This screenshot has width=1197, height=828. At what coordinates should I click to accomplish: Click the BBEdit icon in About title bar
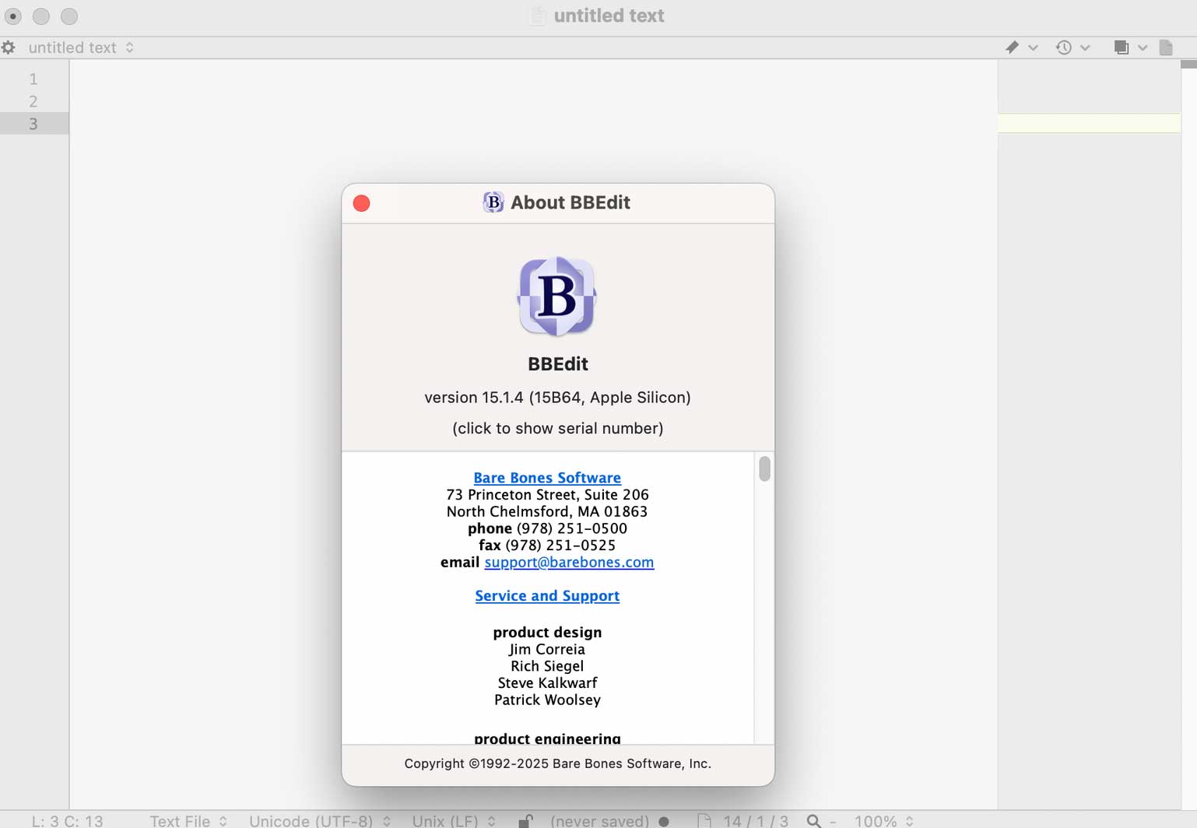pyautogui.click(x=493, y=202)
